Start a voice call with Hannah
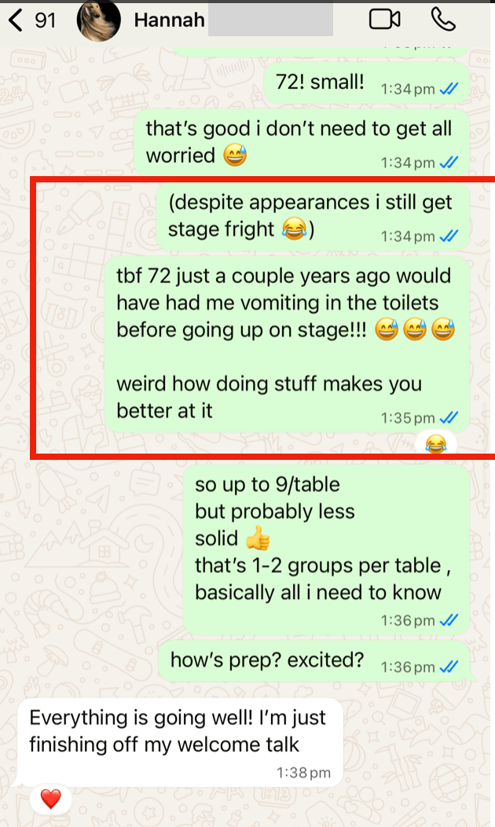Screen dimensions: 495x827 443,20
